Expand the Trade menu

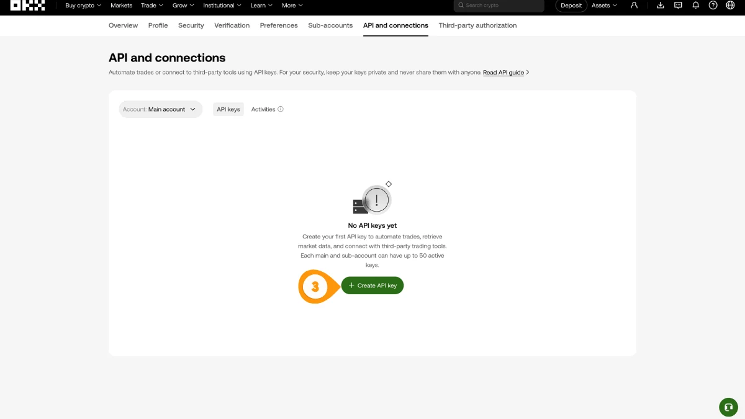click(152, 5)
